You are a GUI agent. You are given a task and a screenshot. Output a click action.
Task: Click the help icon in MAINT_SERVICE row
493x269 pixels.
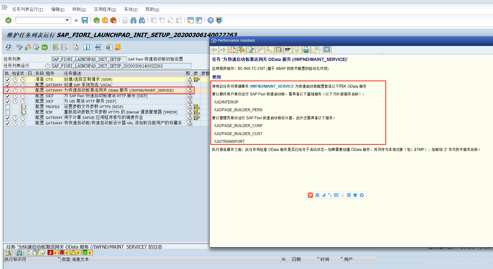pos(190,91)
